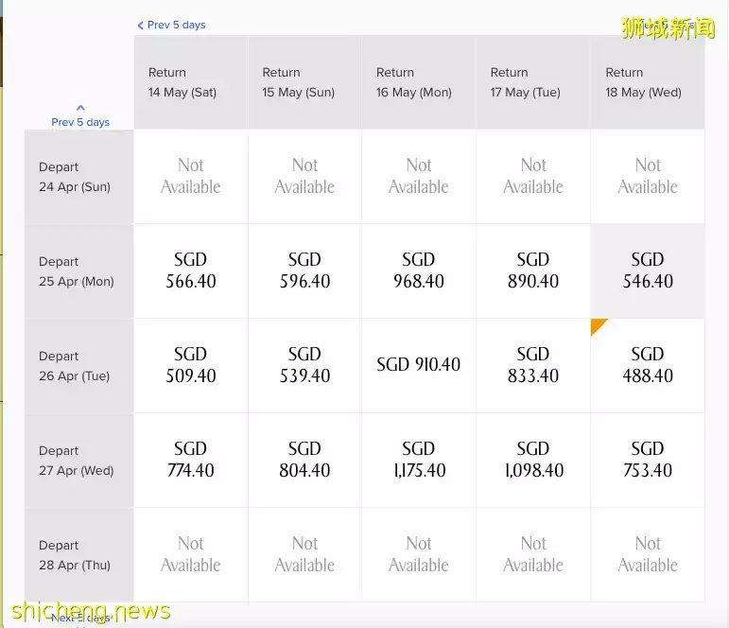The height and width of the screenshot is (628, 729).
Task: Pick the SGD 539.40 fare
Action: click(x=304, y=365)
